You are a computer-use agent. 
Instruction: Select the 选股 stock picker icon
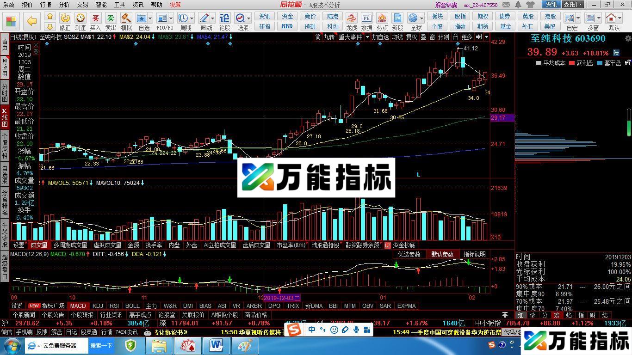tap(240, 18)
